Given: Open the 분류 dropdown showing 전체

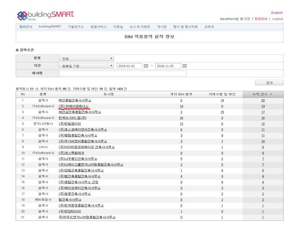Looking at the screenshot, I should tap(87, 58).
